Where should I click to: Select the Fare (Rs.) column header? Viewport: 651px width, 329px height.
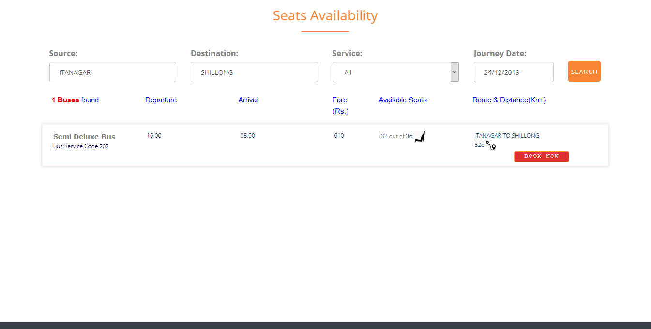[340, 105]
